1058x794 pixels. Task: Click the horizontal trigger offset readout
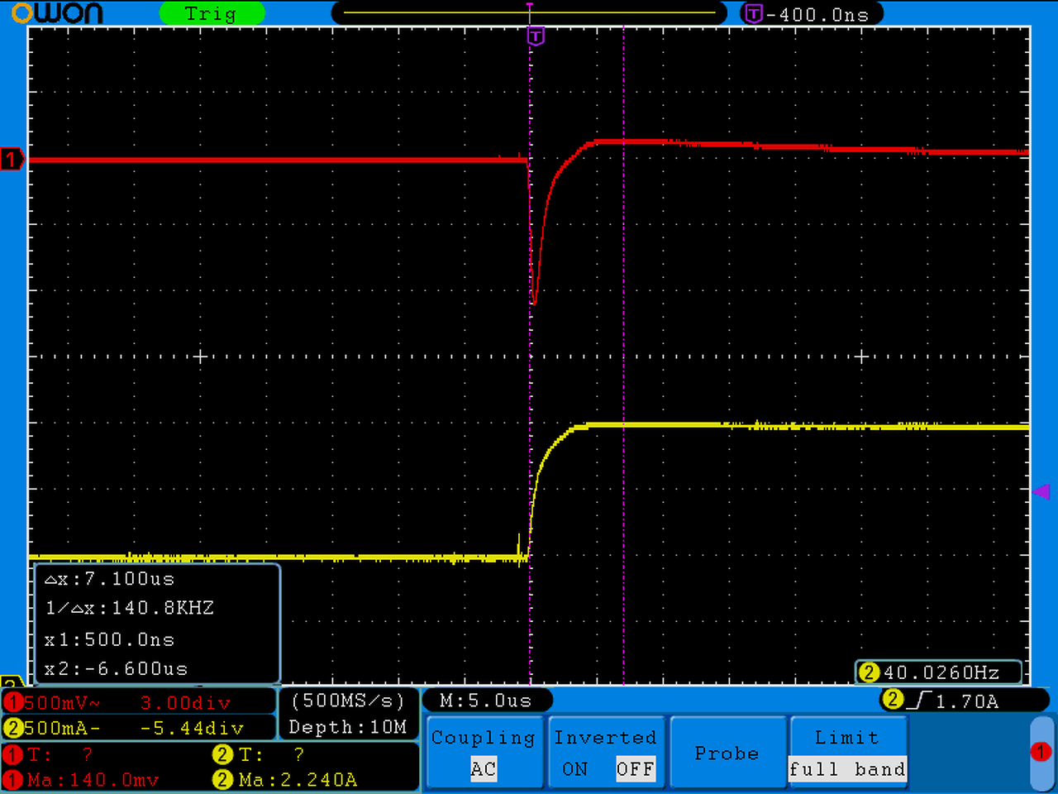[812, 13]
